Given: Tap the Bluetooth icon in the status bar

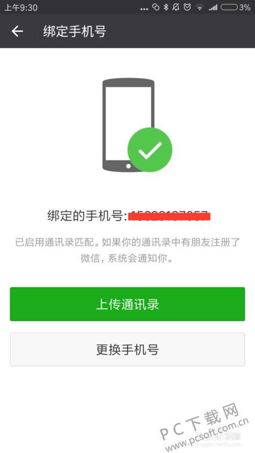Looking at the screenshot, I should tap(166, 7).
